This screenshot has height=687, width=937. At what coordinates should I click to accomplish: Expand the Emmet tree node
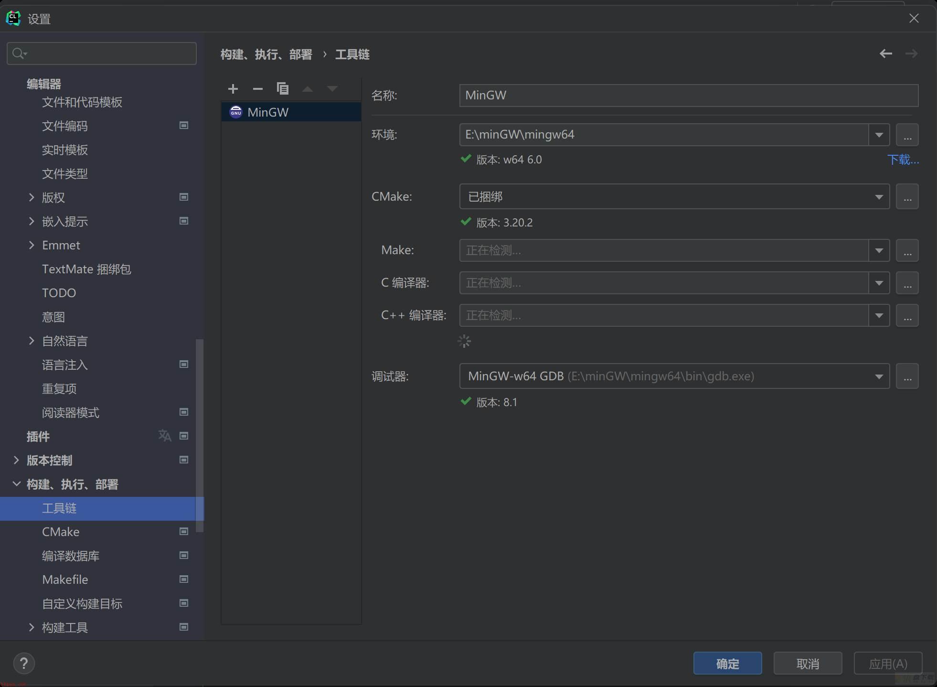pyautogui.click(x=32, y=245)
